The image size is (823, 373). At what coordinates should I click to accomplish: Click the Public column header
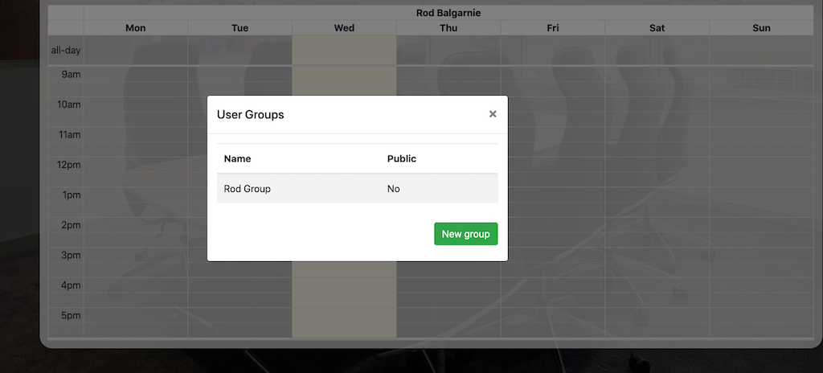402,158
